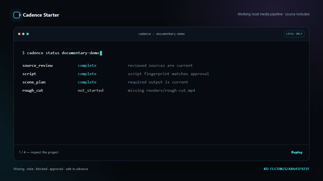The width and height of the screenshot is (323, 181).
Task: Select the script row label
Action: pyautogui.click(x=29, y=74)
